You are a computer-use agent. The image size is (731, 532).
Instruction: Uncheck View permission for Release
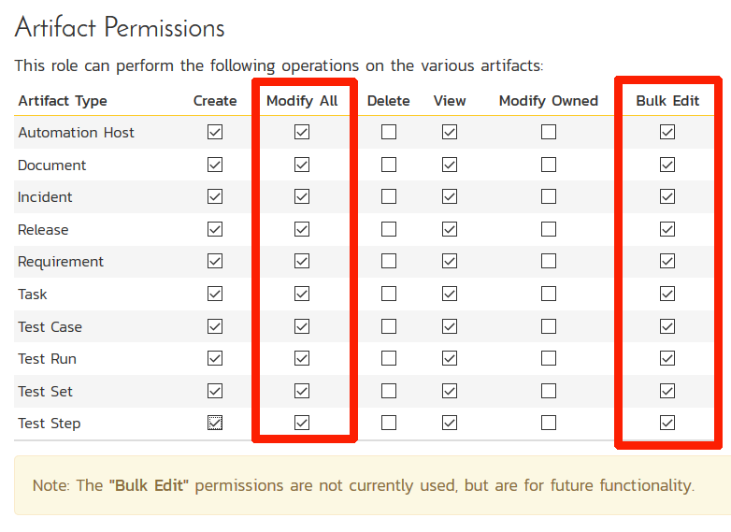(450, 229)
